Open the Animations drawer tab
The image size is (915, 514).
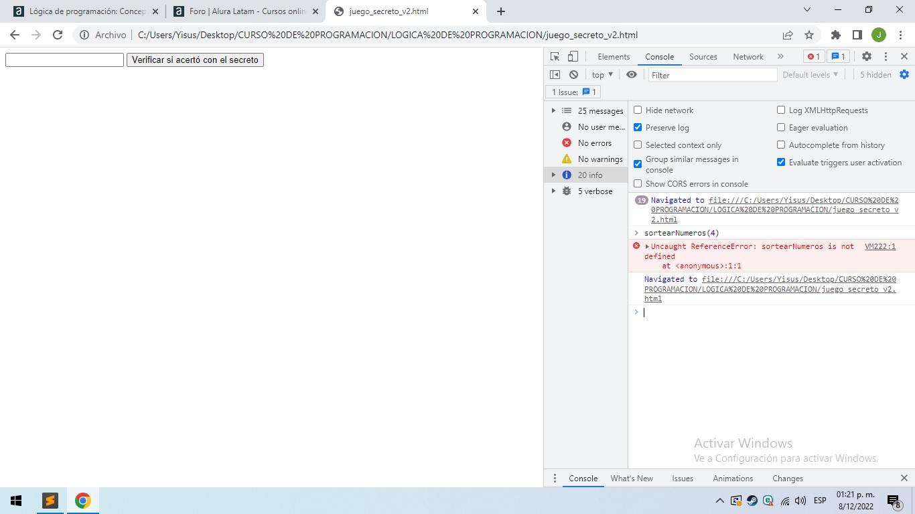click(733, 479)
